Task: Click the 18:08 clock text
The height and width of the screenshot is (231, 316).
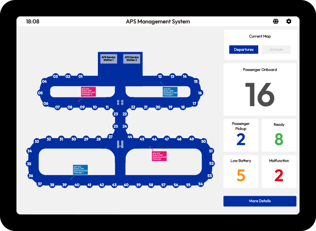Action: click(32, 21)
